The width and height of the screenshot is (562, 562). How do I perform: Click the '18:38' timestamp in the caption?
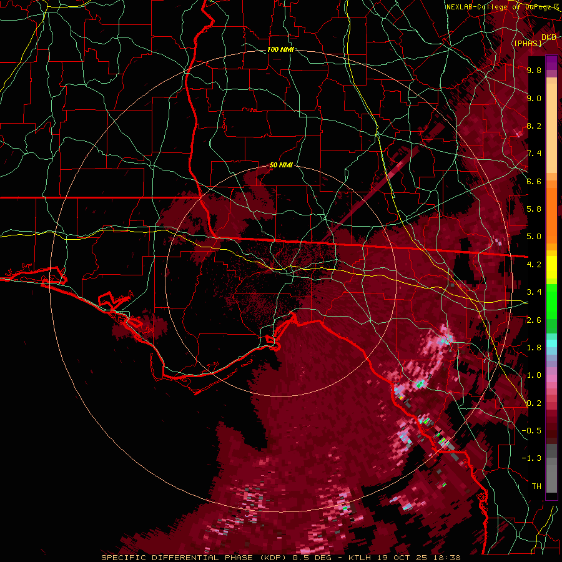448,558
